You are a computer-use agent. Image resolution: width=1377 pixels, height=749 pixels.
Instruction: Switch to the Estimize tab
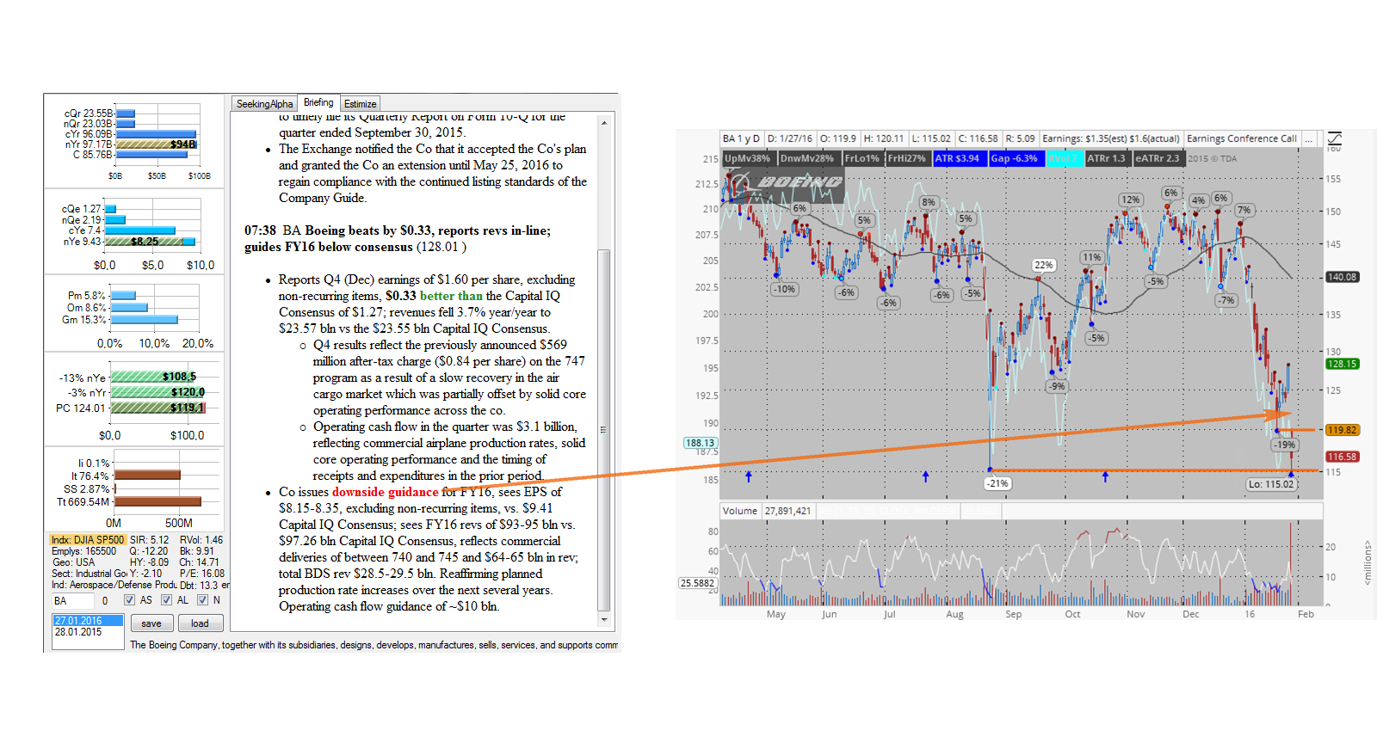[x=360, y=104]
